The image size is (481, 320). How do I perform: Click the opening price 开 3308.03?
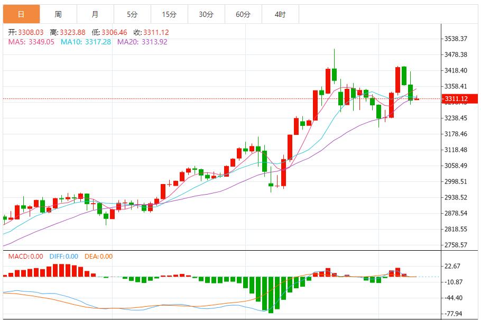26,32
